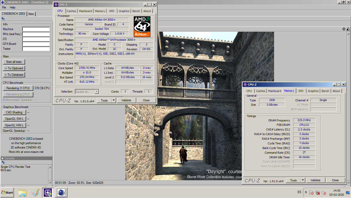This screenshot has width=351, height=198.
Task: Click the Core Voltage value 1.616 V
Action: [119, 34]
